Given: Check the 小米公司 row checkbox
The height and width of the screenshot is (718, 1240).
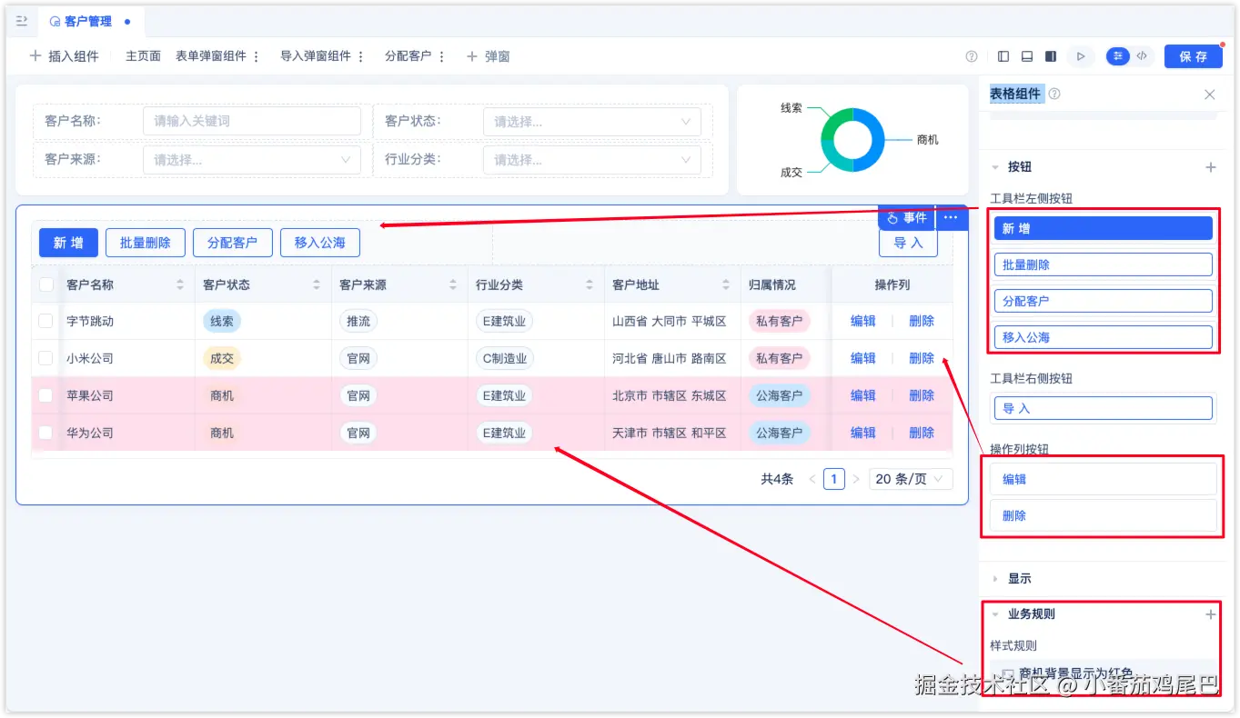Looking at the screenshot, I should (46, 358).
